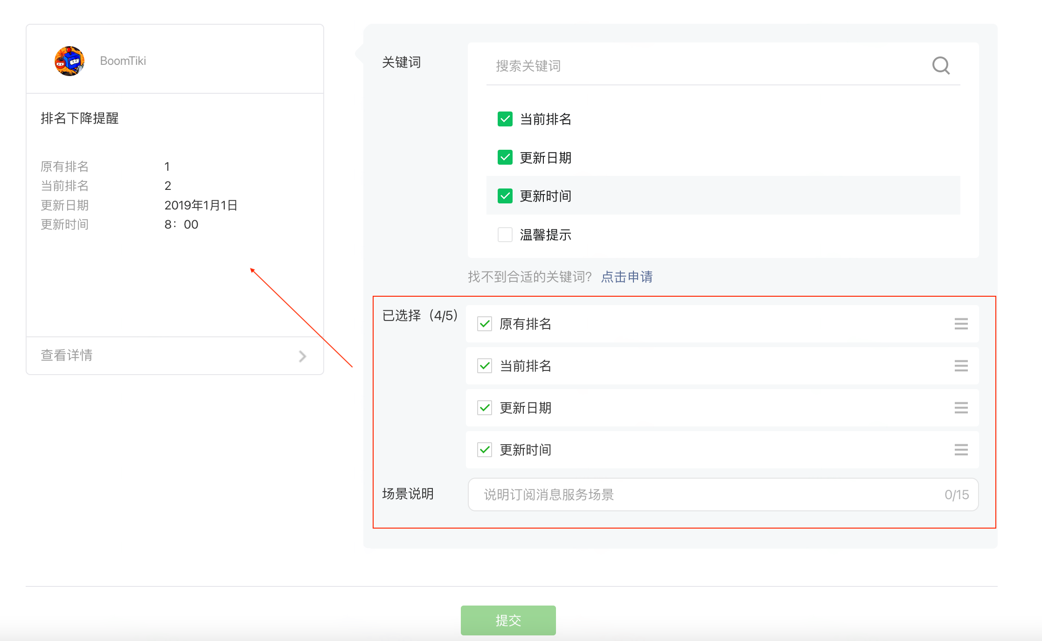Uncheck 更新日期 in keyword list
Image resolution: width=1042 pixels, height=641 pixels.
click(x=505, y=157)
